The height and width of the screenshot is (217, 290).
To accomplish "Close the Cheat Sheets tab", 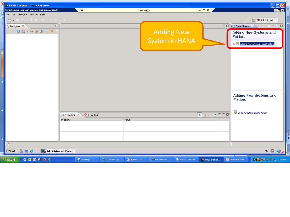I will click(252, 26).
